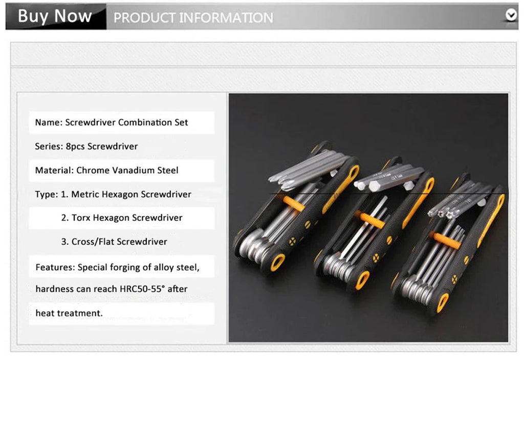Click Type 1. Metric Hexagon Screwdriver text
Screen dimensions: 524x426
pyautogui.click(x=113, y=194)
